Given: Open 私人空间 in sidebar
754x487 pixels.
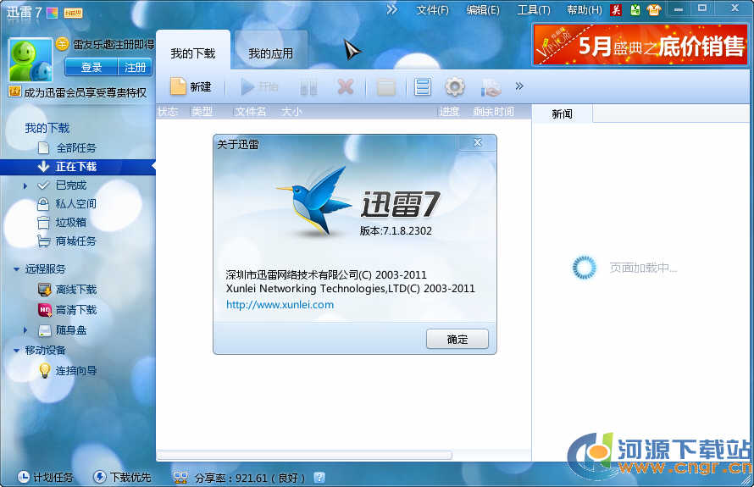Looking at the screenshot, I should (76, 204).
